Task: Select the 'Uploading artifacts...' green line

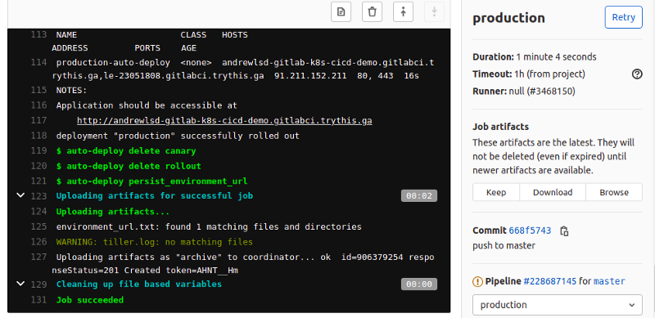Action: pos(113,211)
